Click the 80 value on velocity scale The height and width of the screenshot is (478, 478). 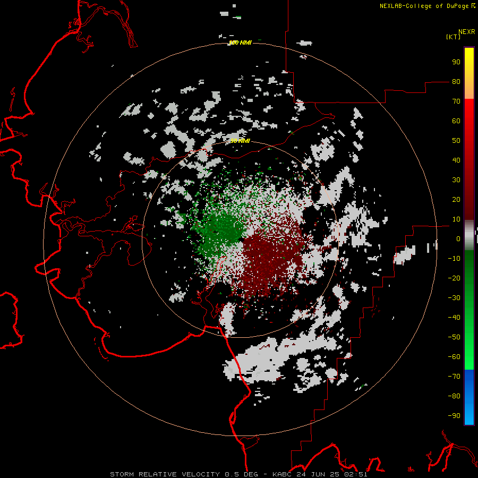[456, 81]
